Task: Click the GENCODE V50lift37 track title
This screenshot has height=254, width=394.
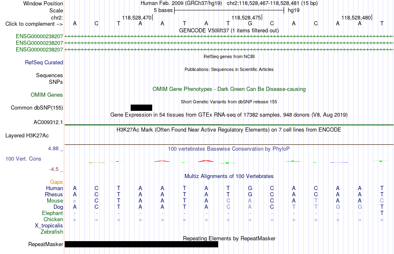Action: click(x=229, y=30)
